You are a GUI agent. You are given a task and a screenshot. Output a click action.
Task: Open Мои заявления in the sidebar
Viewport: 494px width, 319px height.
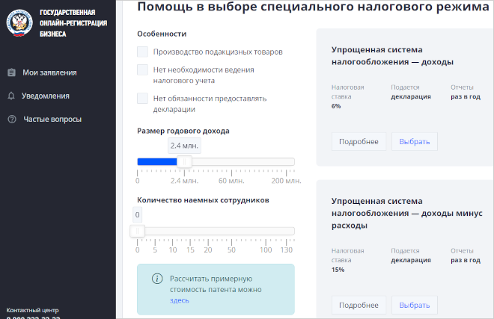(49, 72)
